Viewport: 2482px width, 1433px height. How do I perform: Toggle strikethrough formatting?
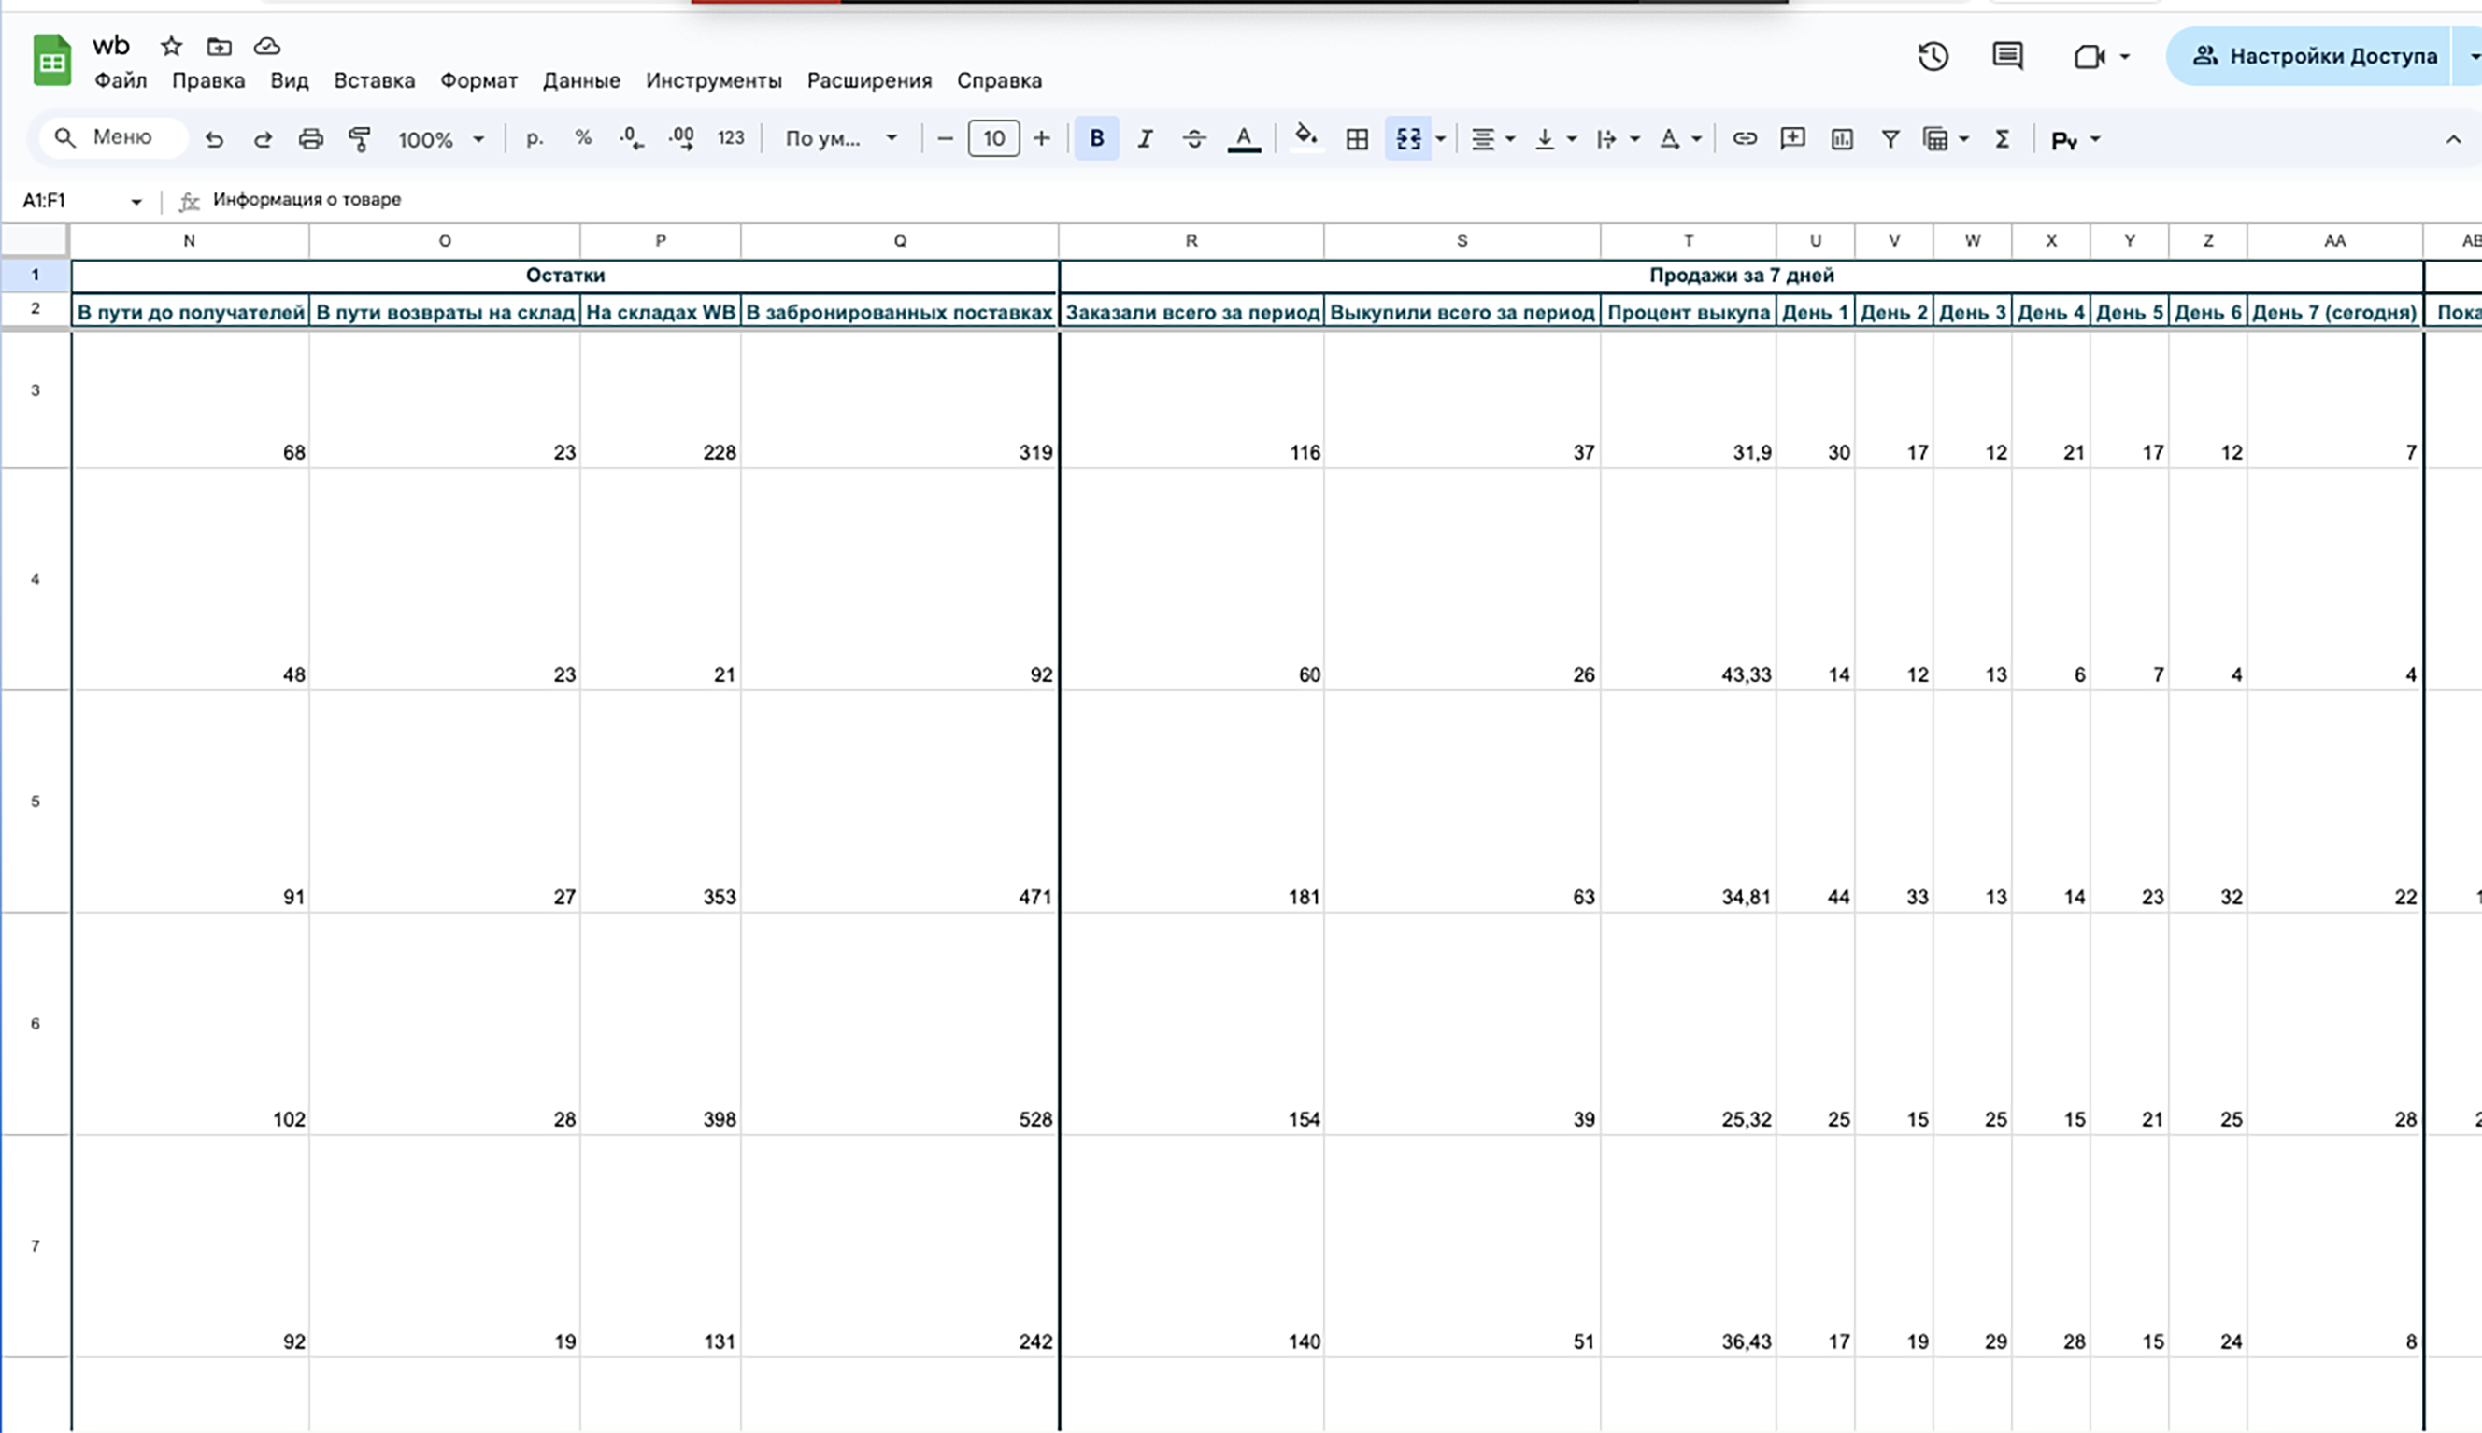point(1194,139)
